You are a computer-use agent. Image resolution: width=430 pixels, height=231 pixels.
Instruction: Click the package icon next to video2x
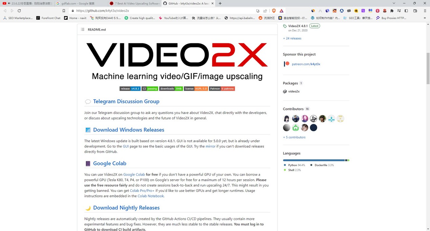point(285,91)
